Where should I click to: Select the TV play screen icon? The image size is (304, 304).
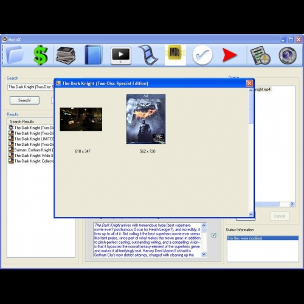point(121,56)
